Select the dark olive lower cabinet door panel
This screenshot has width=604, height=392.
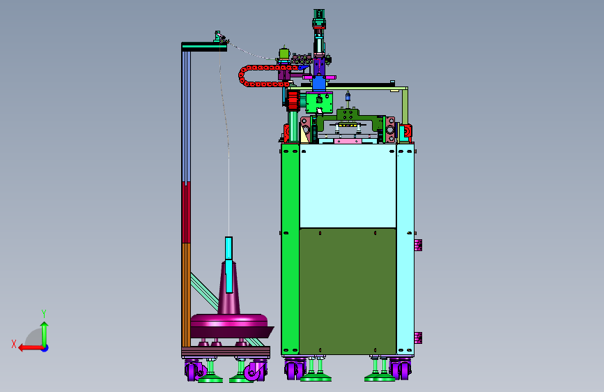pyautogui.click(x=348, y=292)
